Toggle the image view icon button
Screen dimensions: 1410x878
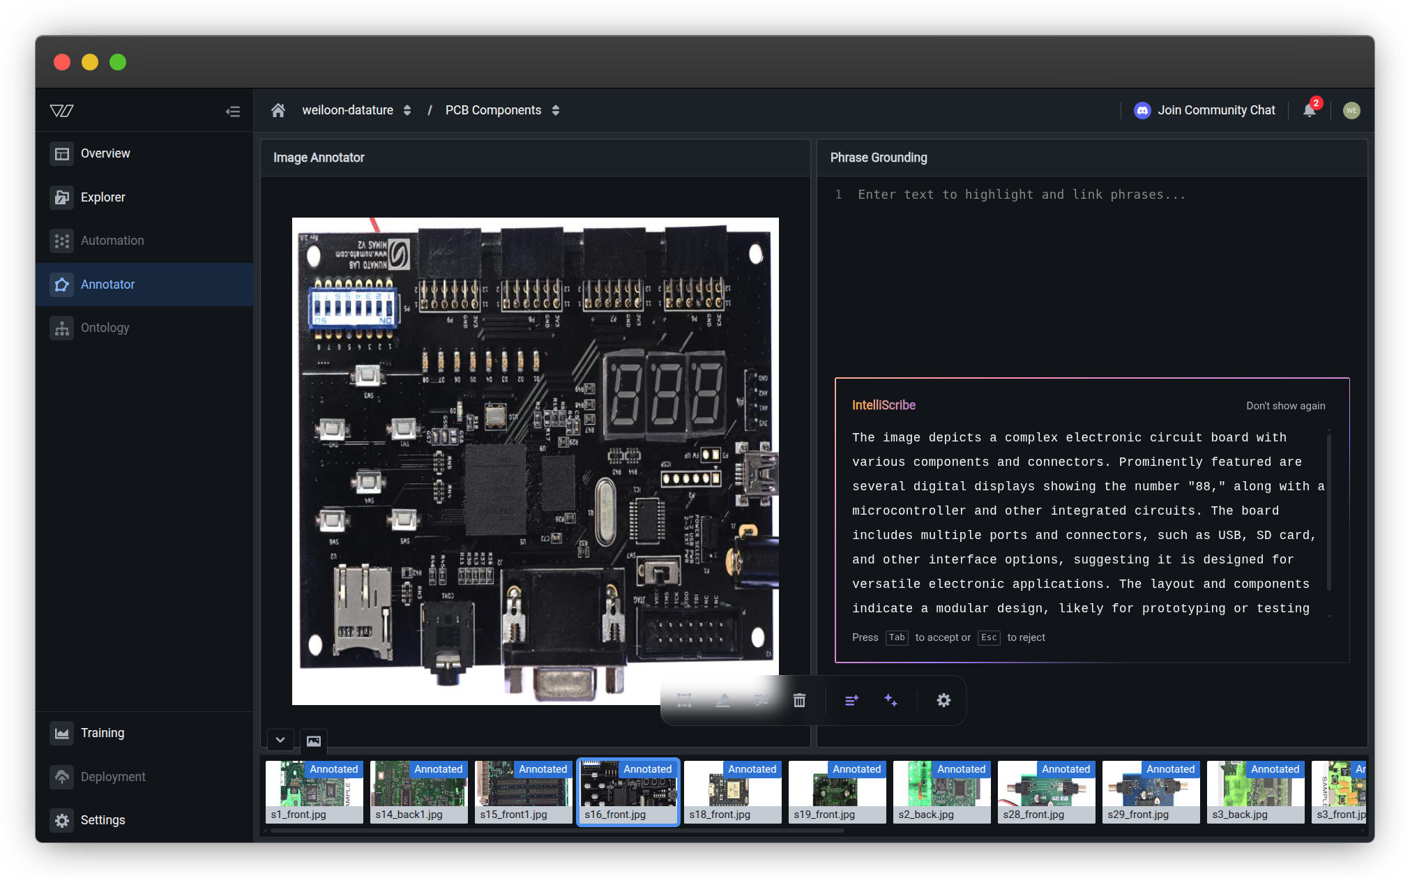pos(314,741)
